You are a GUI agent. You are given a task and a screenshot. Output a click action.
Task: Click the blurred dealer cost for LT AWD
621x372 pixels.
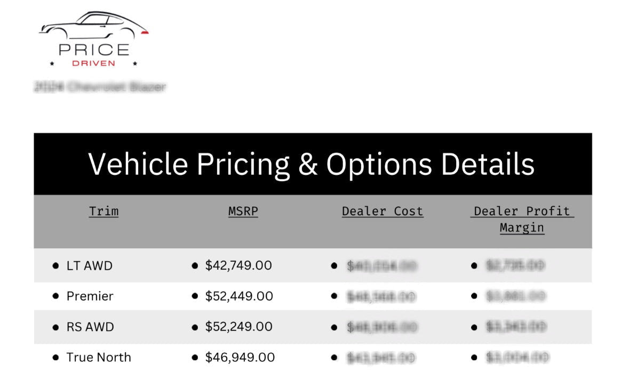[381, 265]
